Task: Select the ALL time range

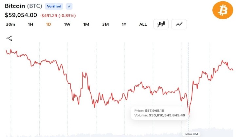Action: pyautogui.click(x=143, y=25)
